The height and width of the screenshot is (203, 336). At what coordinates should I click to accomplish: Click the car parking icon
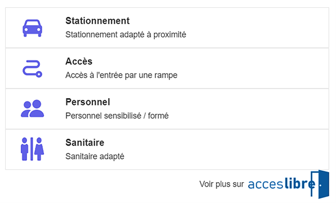[32, 28]
